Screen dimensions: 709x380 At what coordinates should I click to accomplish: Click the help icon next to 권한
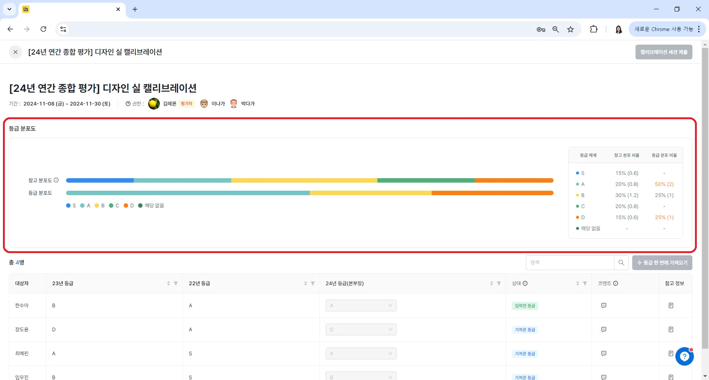point(128,104)
